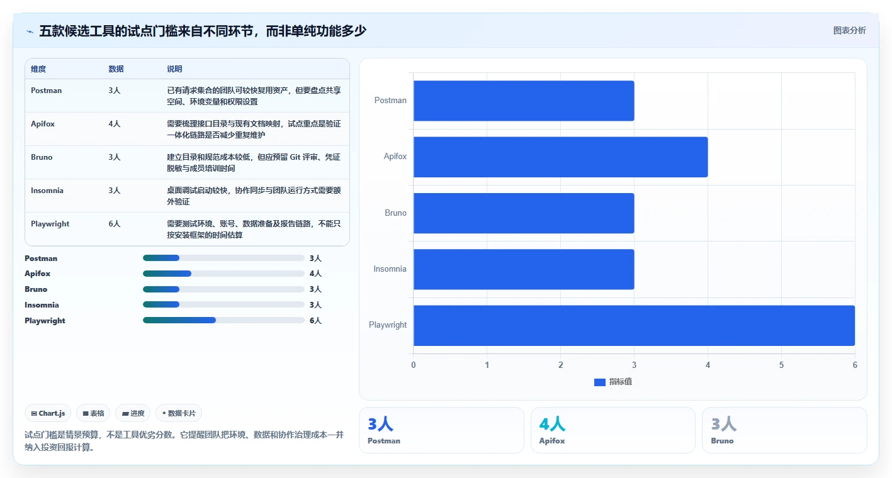
Task: Click the Postman description about 共享空间
Action: point(254,96)
